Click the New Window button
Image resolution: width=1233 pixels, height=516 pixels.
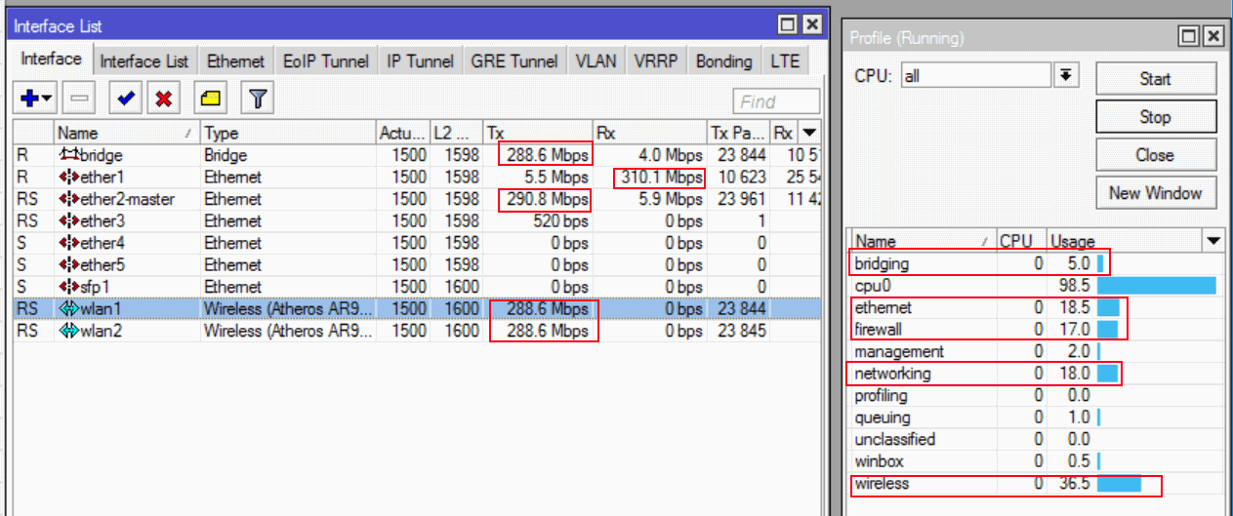pyautogui.click(x=1156, y=193)
